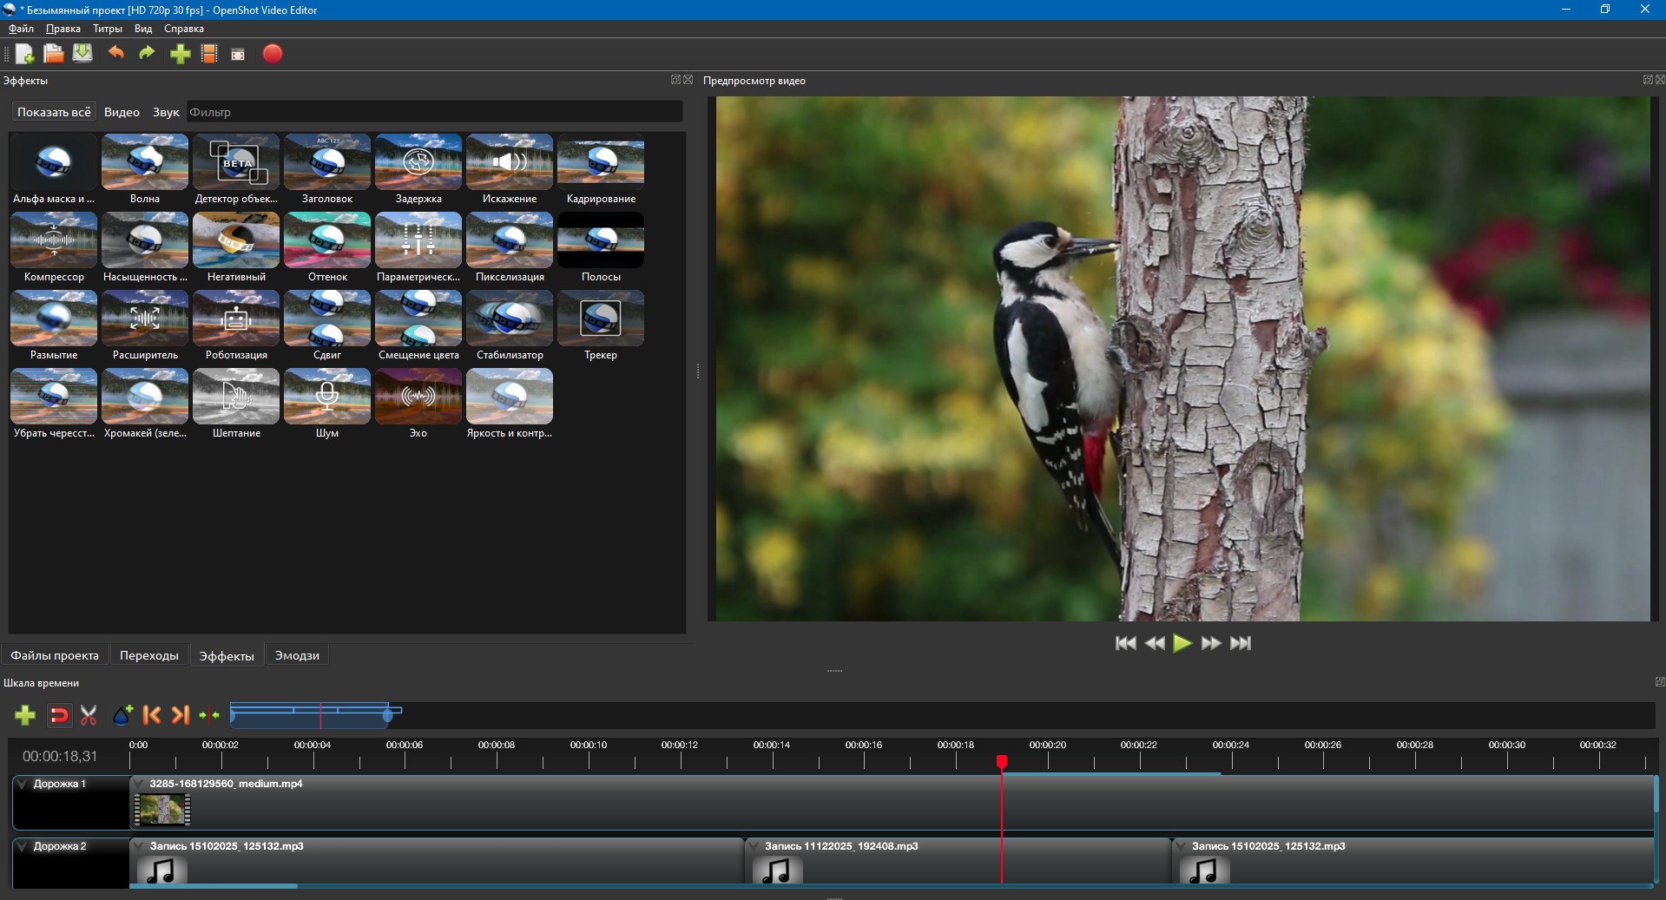Click the green Import Files plus icon
Image resolution: width=1666 pixels, height=900 pixels.
180,54
